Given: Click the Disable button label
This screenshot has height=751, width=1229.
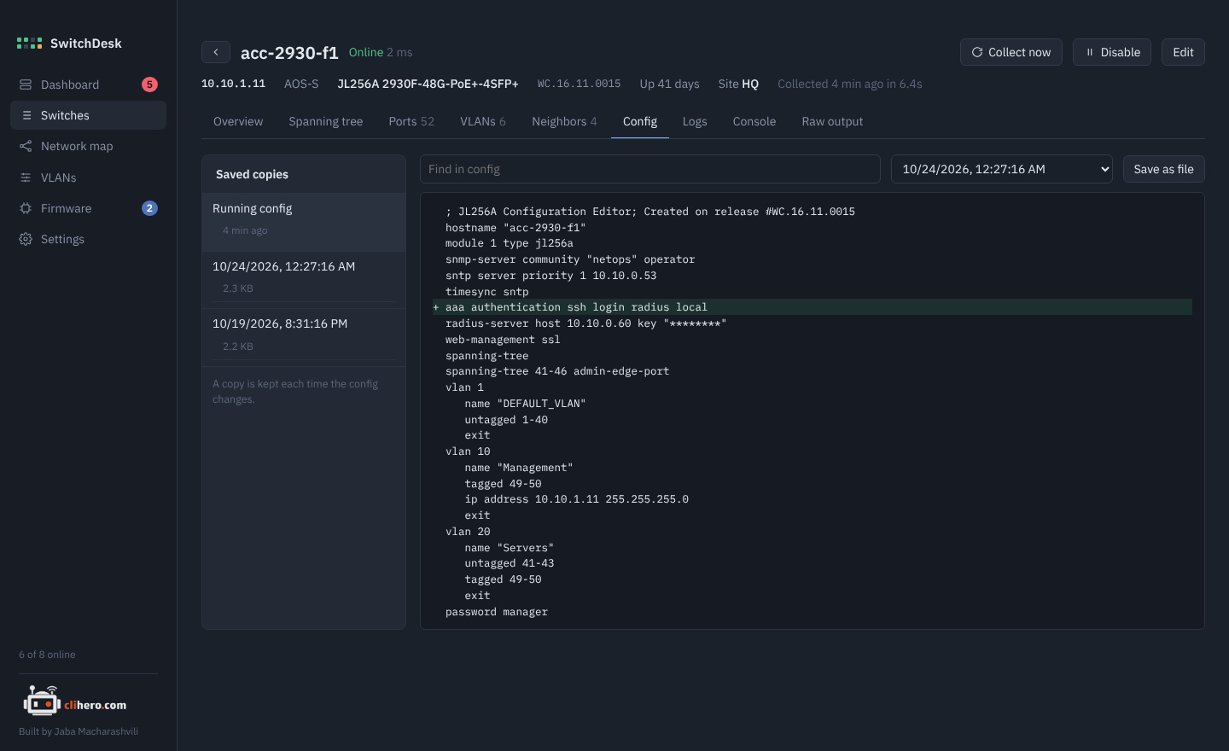Looking at the screenshot, I should (1121, 52).
